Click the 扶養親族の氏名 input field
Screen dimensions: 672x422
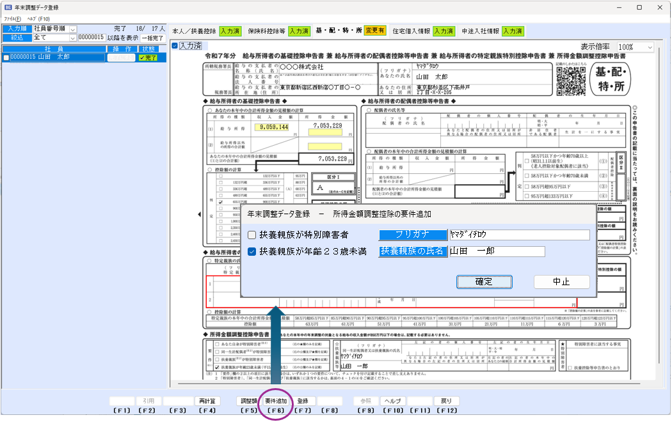pos(496,252)
